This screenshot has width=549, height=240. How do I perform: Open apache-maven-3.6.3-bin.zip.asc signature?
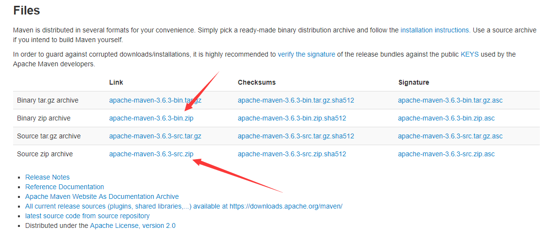click(x=447, y=118)
